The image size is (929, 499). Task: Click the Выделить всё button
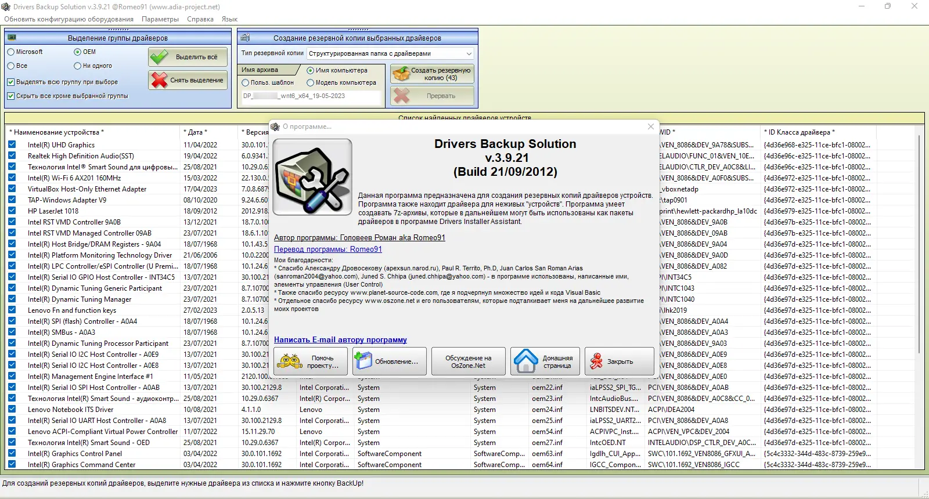[188, 57]
